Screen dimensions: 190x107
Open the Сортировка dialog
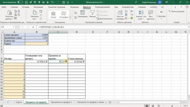click(x=83, y=14)
